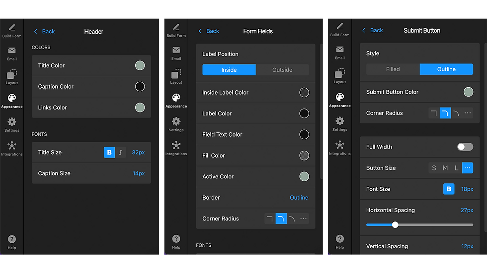This screenshot has width=487, height=273.
Task: Open Settings in the Form Fields panel sidebar
Action: pos(176,124)
